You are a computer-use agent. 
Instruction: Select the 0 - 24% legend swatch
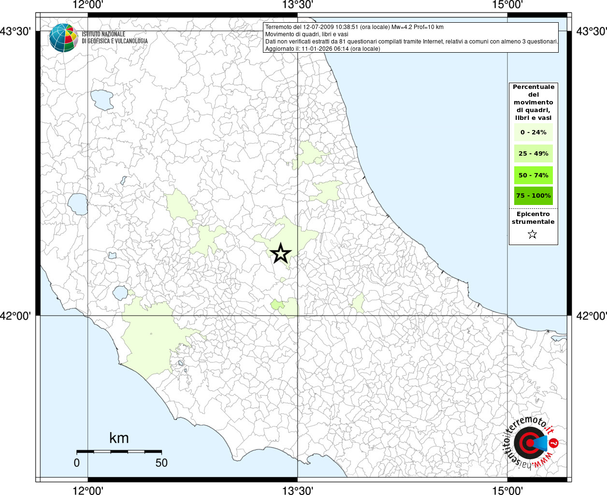pos(533,132)
